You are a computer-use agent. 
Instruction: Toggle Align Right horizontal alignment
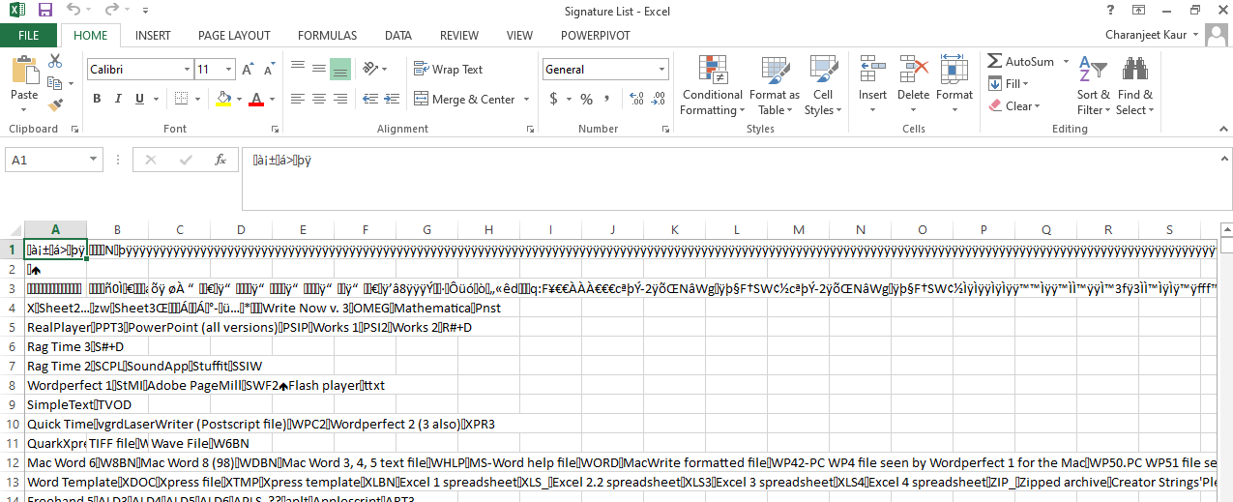(339, 99)
